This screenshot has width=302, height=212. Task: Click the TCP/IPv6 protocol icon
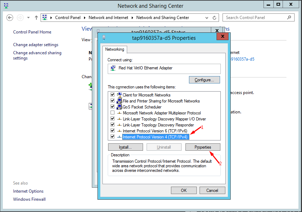119,131
